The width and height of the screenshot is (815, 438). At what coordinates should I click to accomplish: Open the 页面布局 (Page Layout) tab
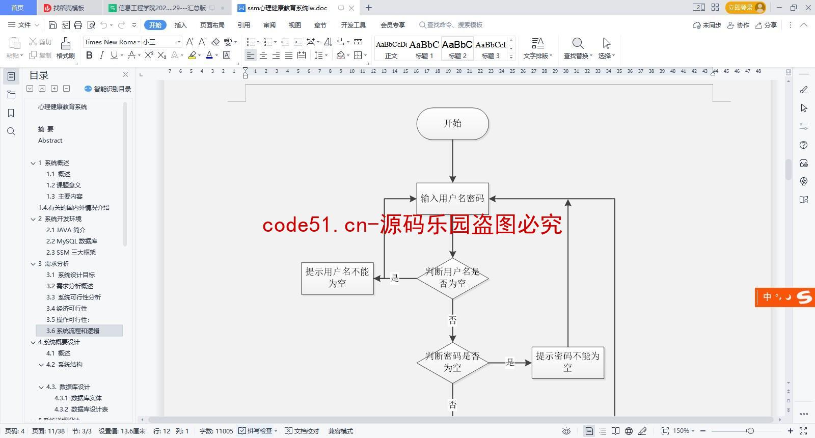(212, 25)
